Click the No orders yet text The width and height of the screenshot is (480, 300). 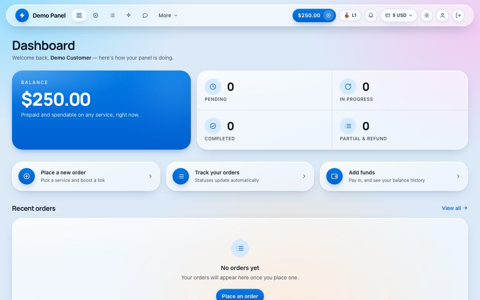240,268
